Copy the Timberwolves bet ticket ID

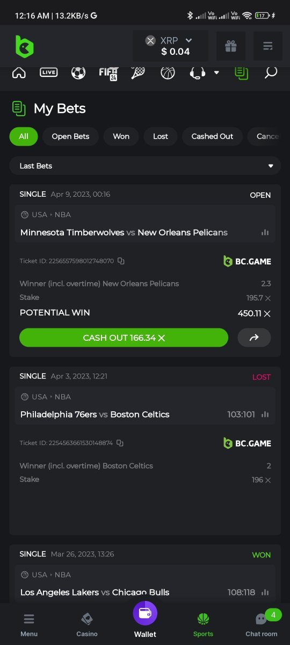(x=121, y=261)
